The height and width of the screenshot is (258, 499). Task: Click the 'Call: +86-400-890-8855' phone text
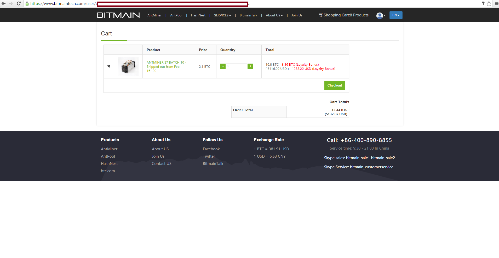[359, 140]
